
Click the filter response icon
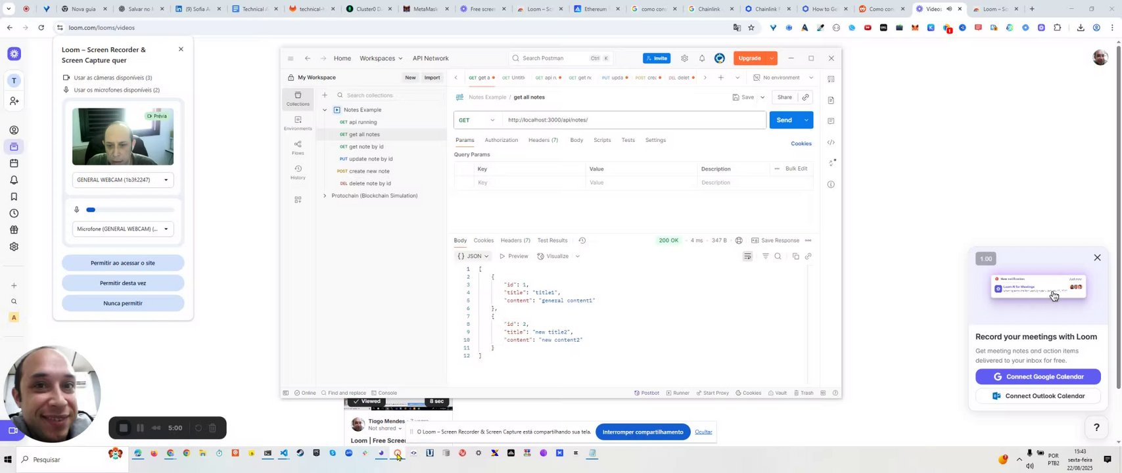(765, 256)
